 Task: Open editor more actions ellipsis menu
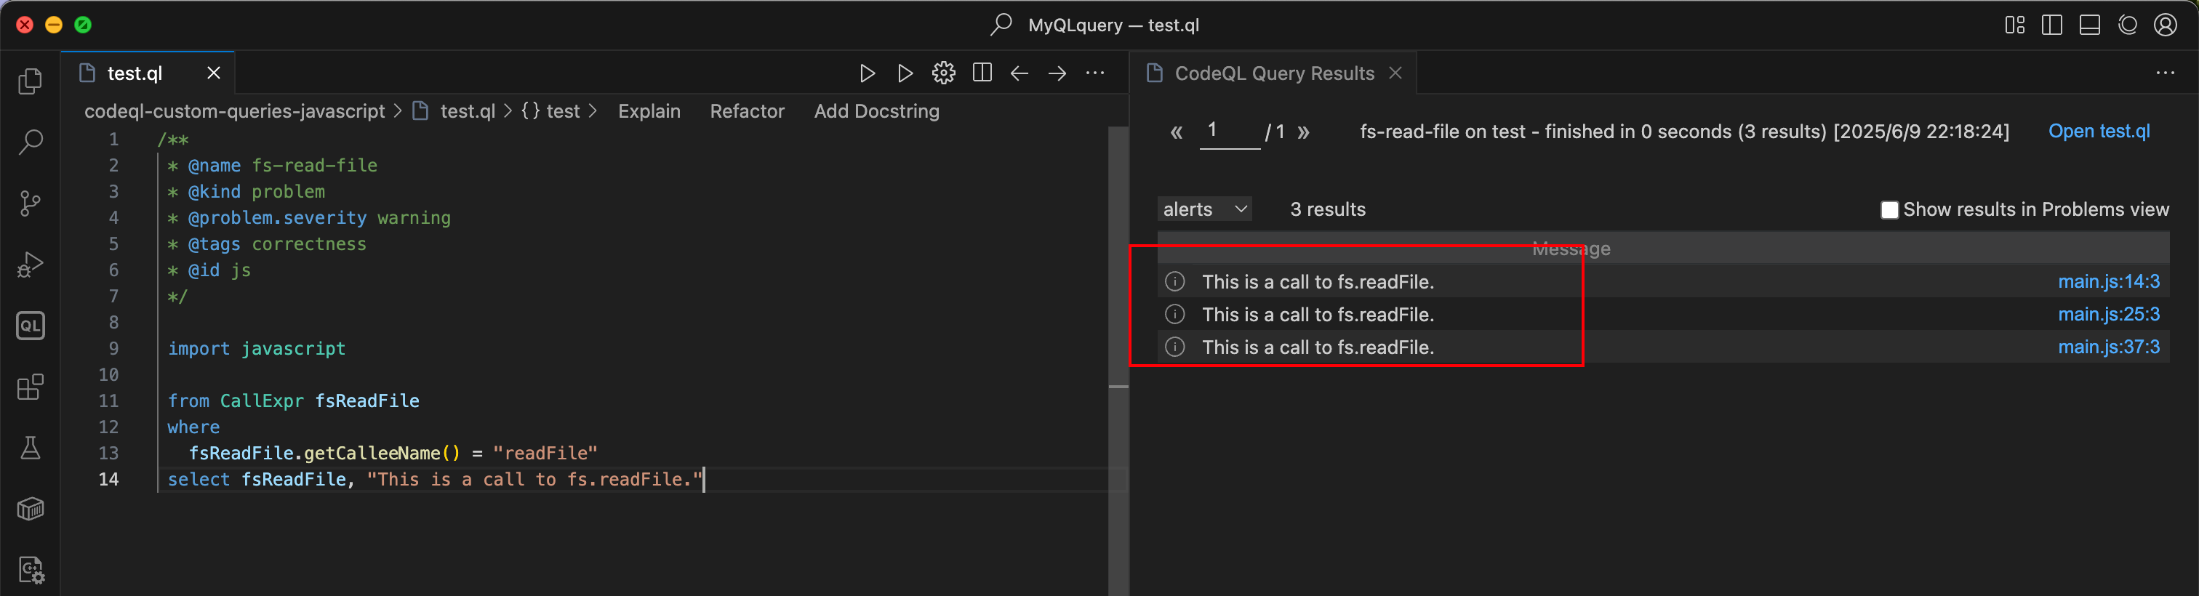(x=1095, y=73)
